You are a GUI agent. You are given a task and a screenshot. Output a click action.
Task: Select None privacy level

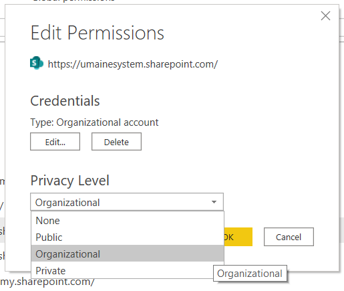point(128,221)
